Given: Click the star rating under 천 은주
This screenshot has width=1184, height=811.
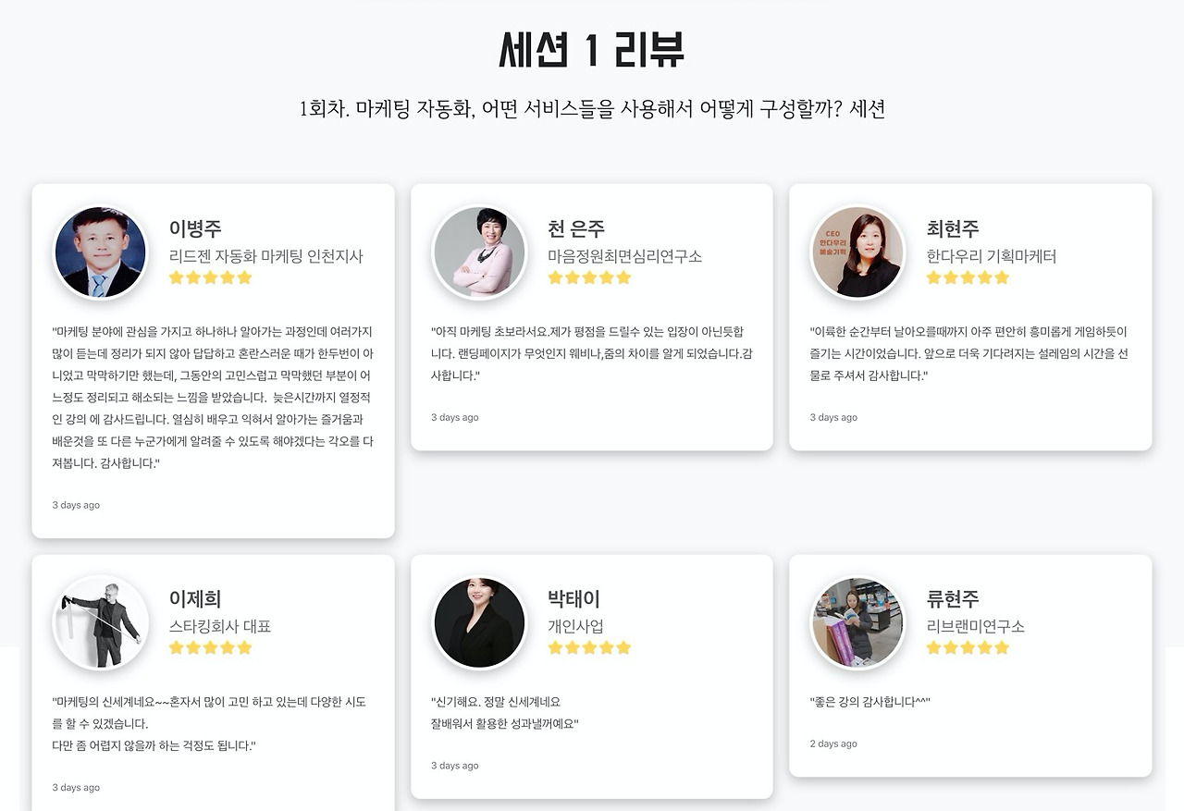Looking at the screenshot, I should [x=589, y=277].
